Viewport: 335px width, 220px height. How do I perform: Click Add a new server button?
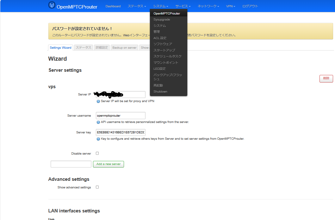pyautogui.click(x=109, y=164)
